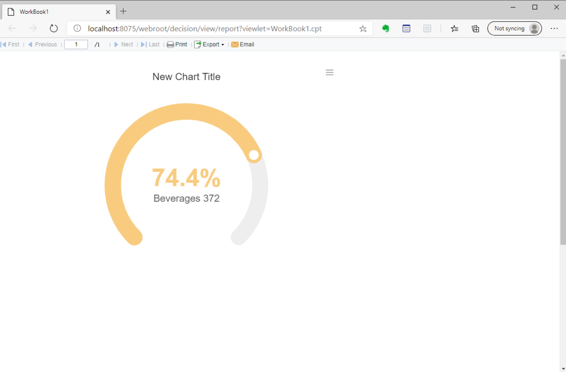Click the favorites bar icon next to extensions
566x372 pixels.
tap(454, 28)
